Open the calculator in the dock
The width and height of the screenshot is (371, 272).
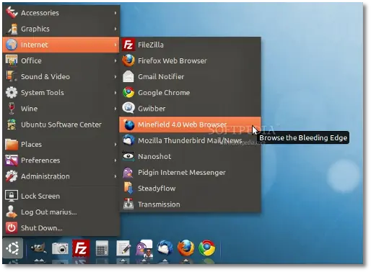coord(102,248)
